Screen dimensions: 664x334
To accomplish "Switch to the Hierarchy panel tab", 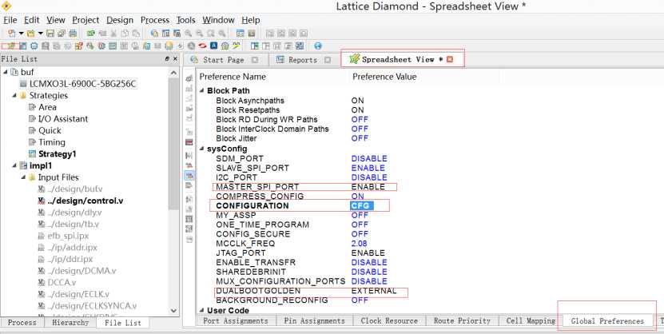I will [70, 323].
